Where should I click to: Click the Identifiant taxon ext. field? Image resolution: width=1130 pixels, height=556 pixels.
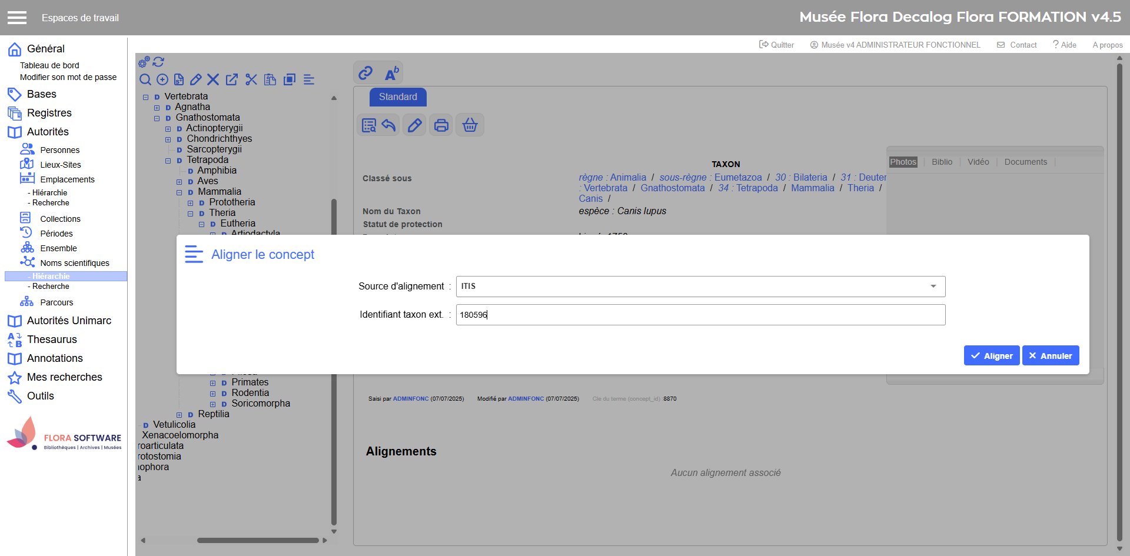(700, 315)
